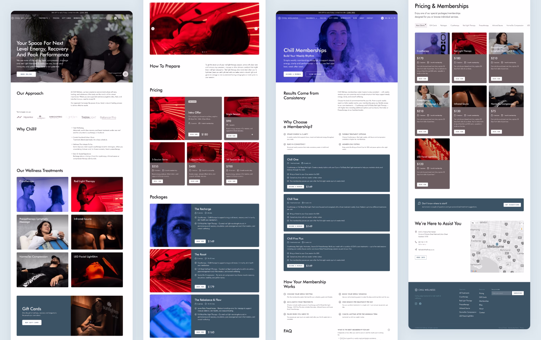Click Chill Wellness logo in memberships page header

pyautogui.click(x=288, y=18)
